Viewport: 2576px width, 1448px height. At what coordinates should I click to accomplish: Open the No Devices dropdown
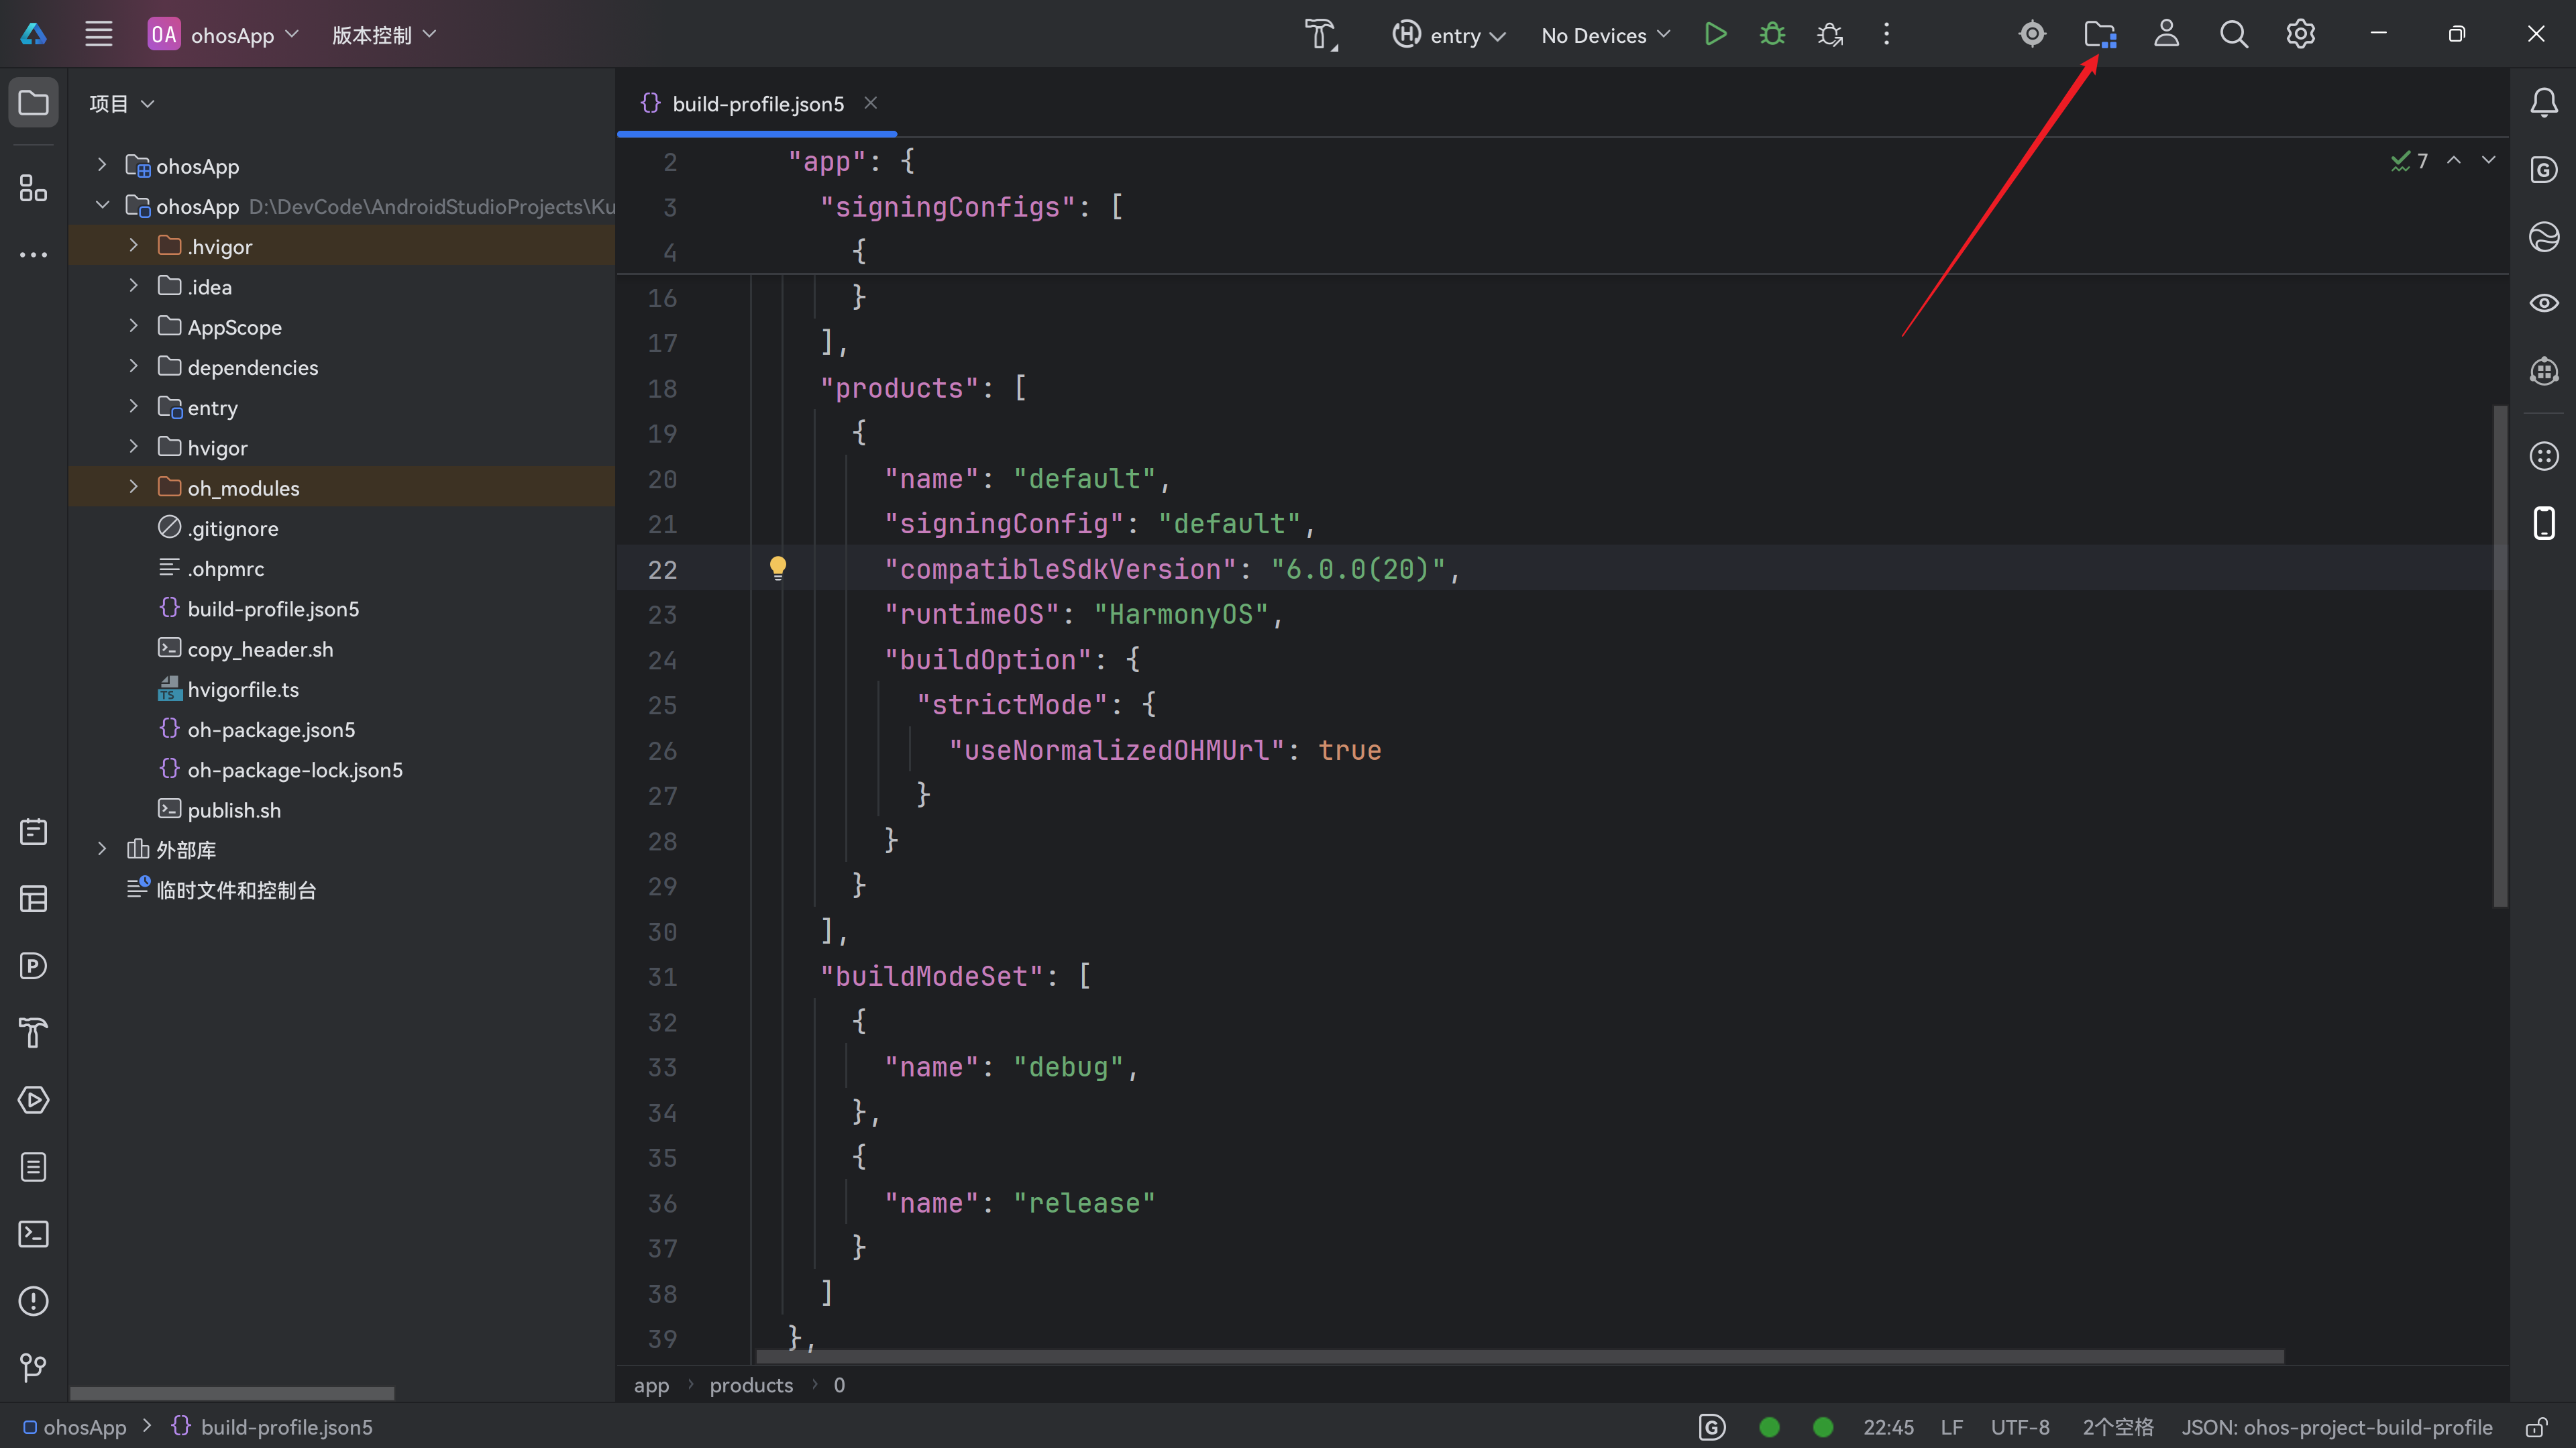(x=1605, y=35)
